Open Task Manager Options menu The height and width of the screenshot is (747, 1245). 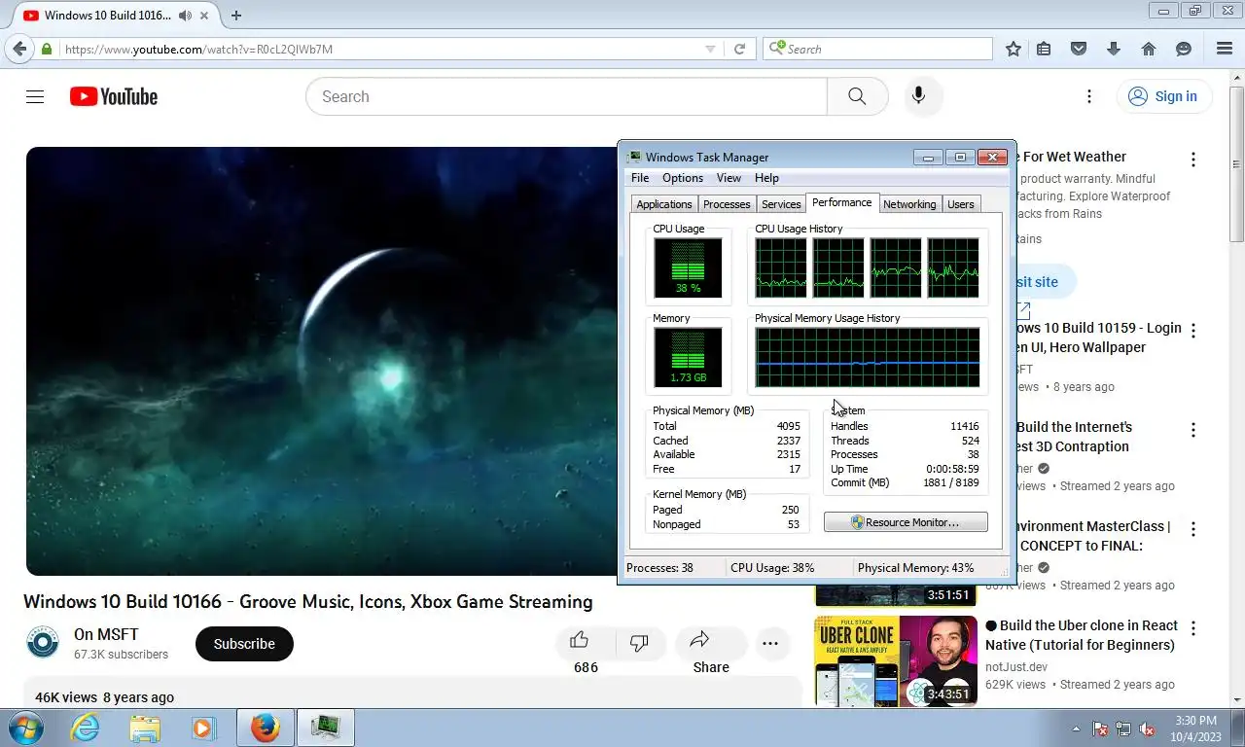pos(683,178)
